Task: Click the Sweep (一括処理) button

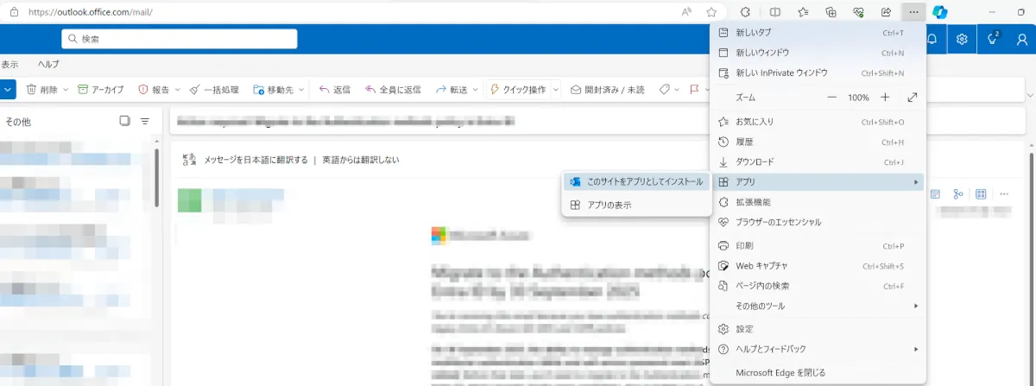Action: (213, 89)
